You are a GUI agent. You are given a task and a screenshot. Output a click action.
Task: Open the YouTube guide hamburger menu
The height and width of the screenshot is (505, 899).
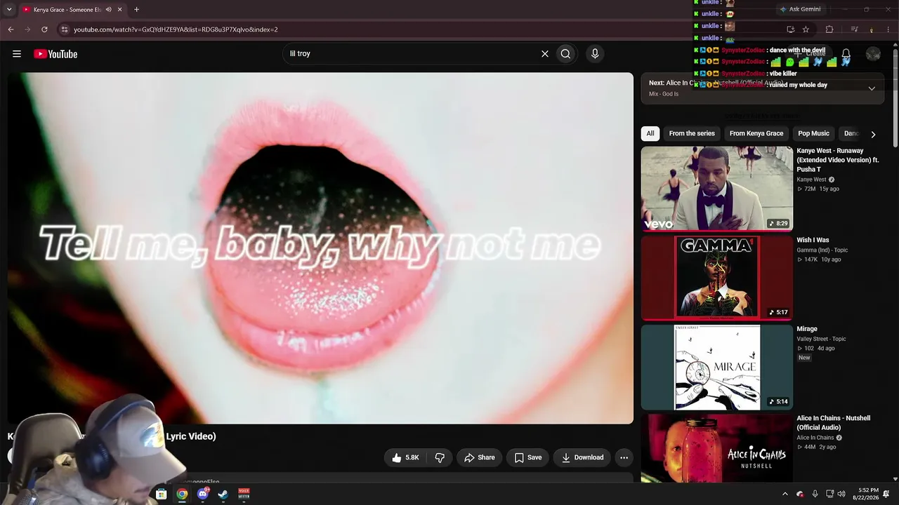(x=17, y=54)
